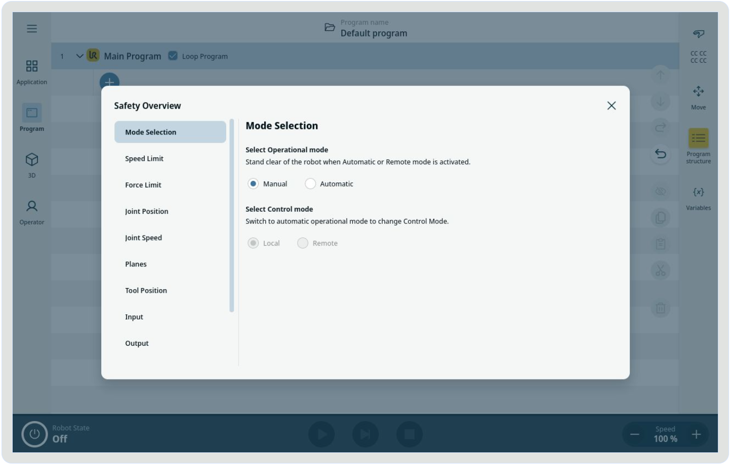The image size is (730, 464).
Task: Switch to the Joint Position section
Action: [147, 211]
